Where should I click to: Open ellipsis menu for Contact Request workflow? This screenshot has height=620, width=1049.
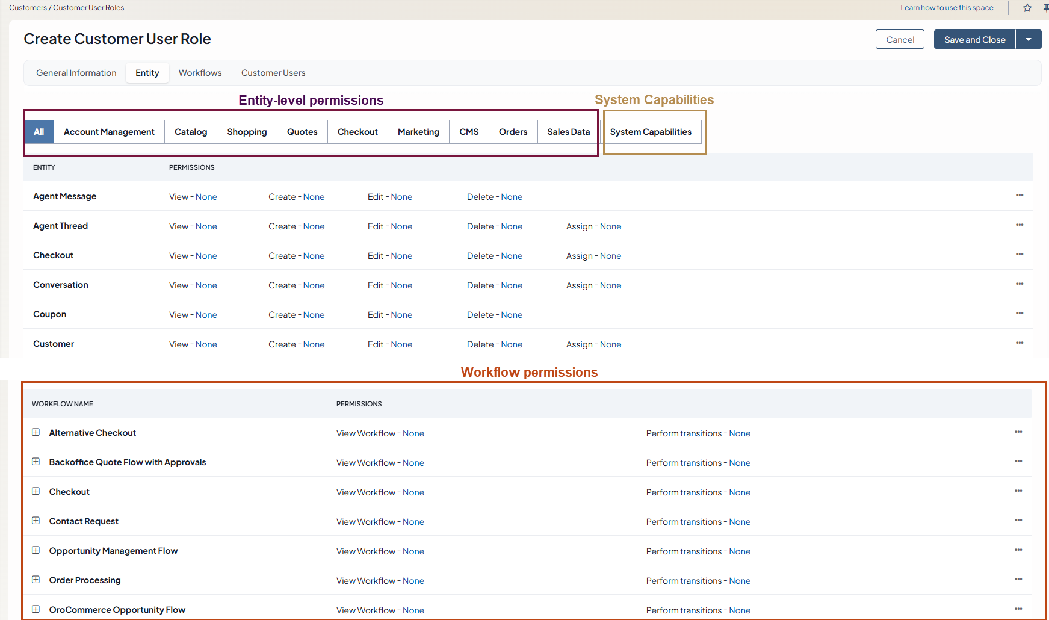pyautogui.click(x=1018, y=521)
